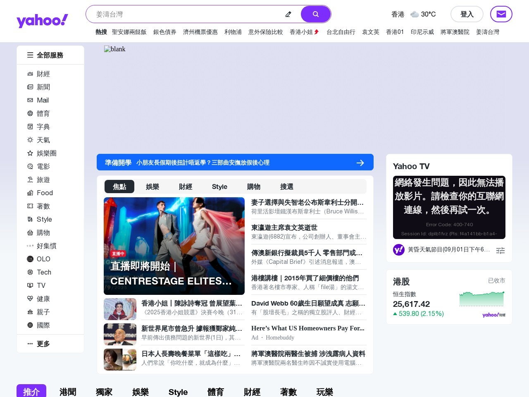529x397 pixels.
Task: Select the 推介 bottom tab
Action: (31, 391)
